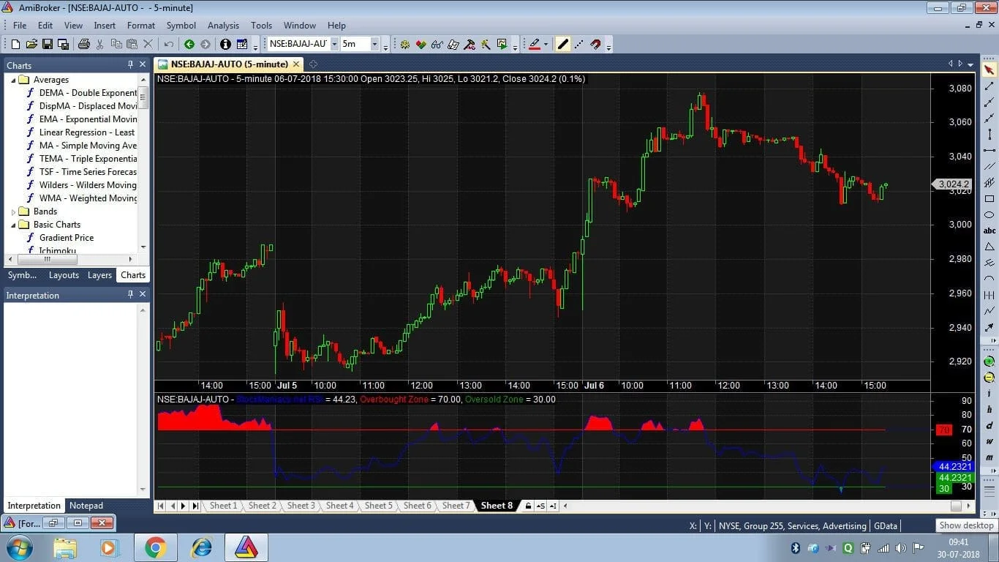Jump to last sheet navigation button
The image size is (999, 562).
pos(195,506)
